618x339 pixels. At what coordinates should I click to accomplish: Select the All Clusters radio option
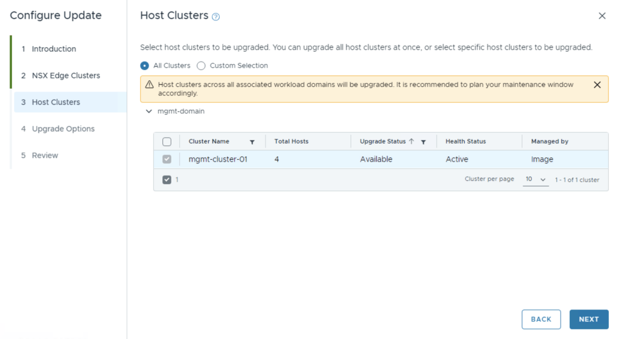[x=144, y=66]
